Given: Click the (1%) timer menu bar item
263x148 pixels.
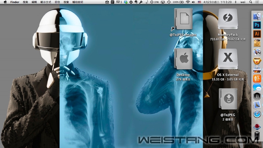Looking at the screenshot, I should [154, 2].
